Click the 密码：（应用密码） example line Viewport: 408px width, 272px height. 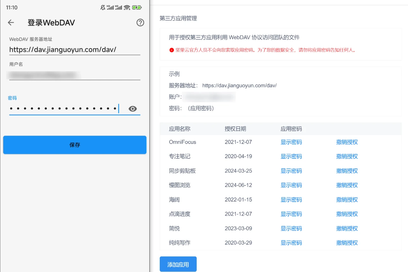point(193,108)
